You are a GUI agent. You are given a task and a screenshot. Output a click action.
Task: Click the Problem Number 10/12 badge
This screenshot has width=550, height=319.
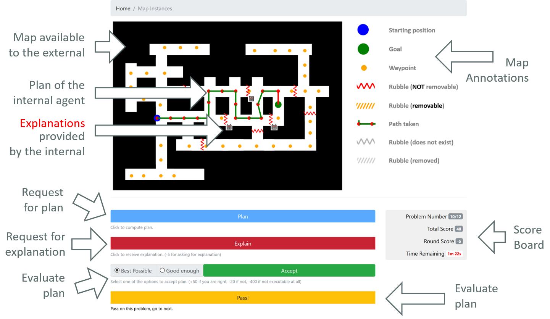coord(455,216)
